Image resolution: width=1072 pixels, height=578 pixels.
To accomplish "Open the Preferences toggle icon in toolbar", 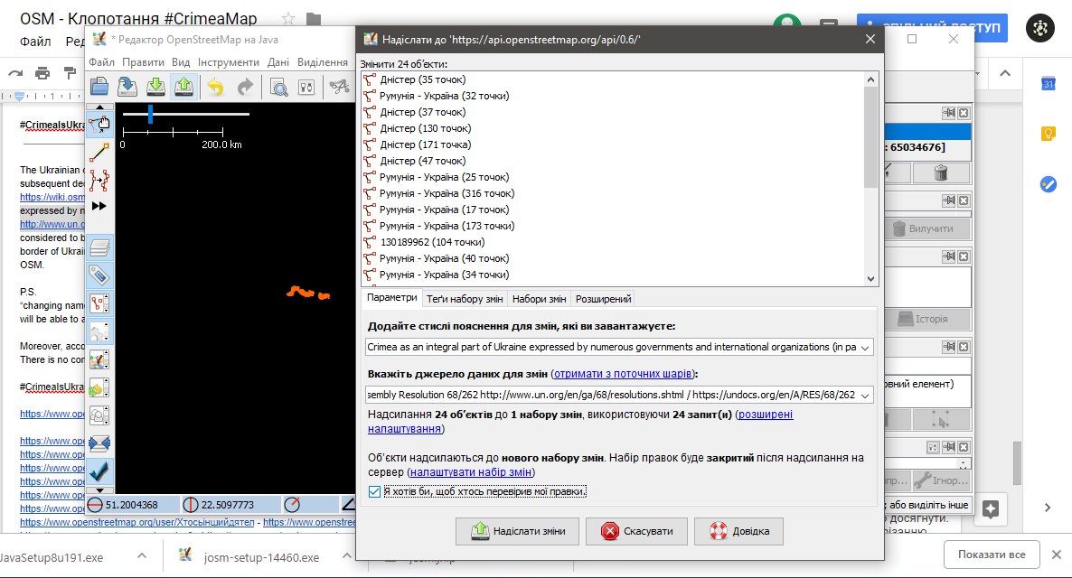I will coord(306,87).
